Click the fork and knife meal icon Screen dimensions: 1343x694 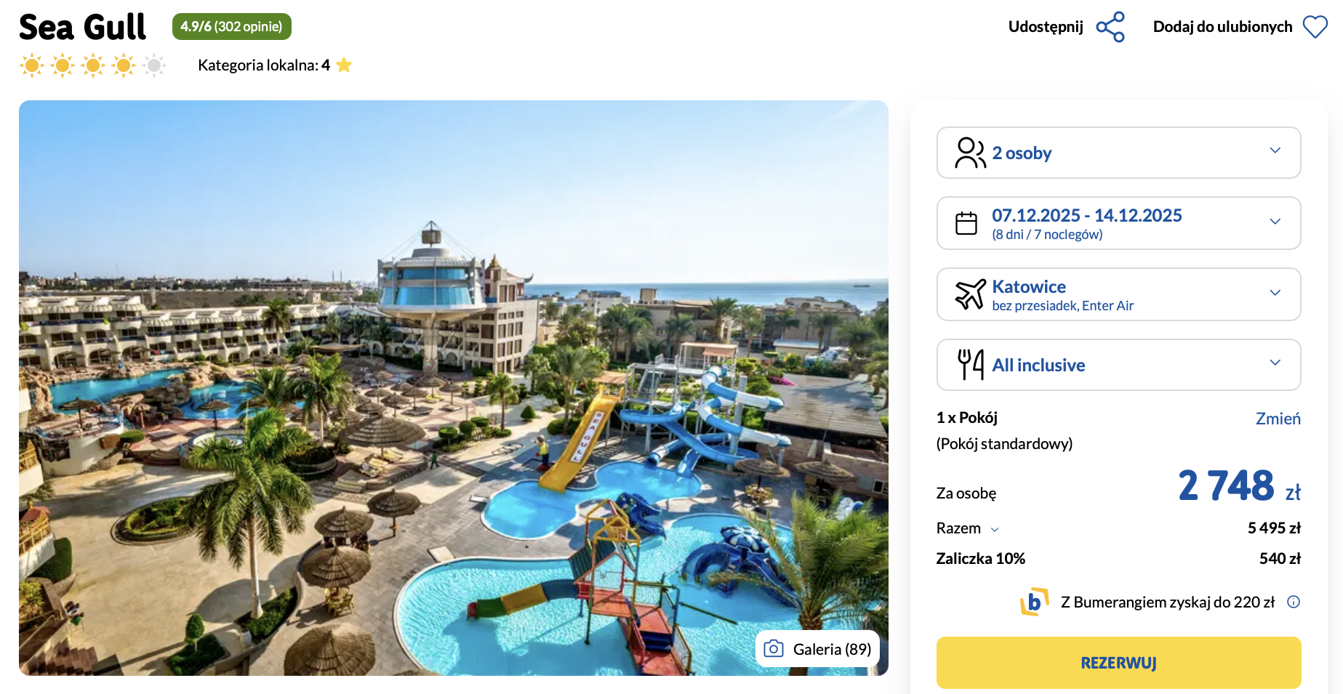click(971, 365)
